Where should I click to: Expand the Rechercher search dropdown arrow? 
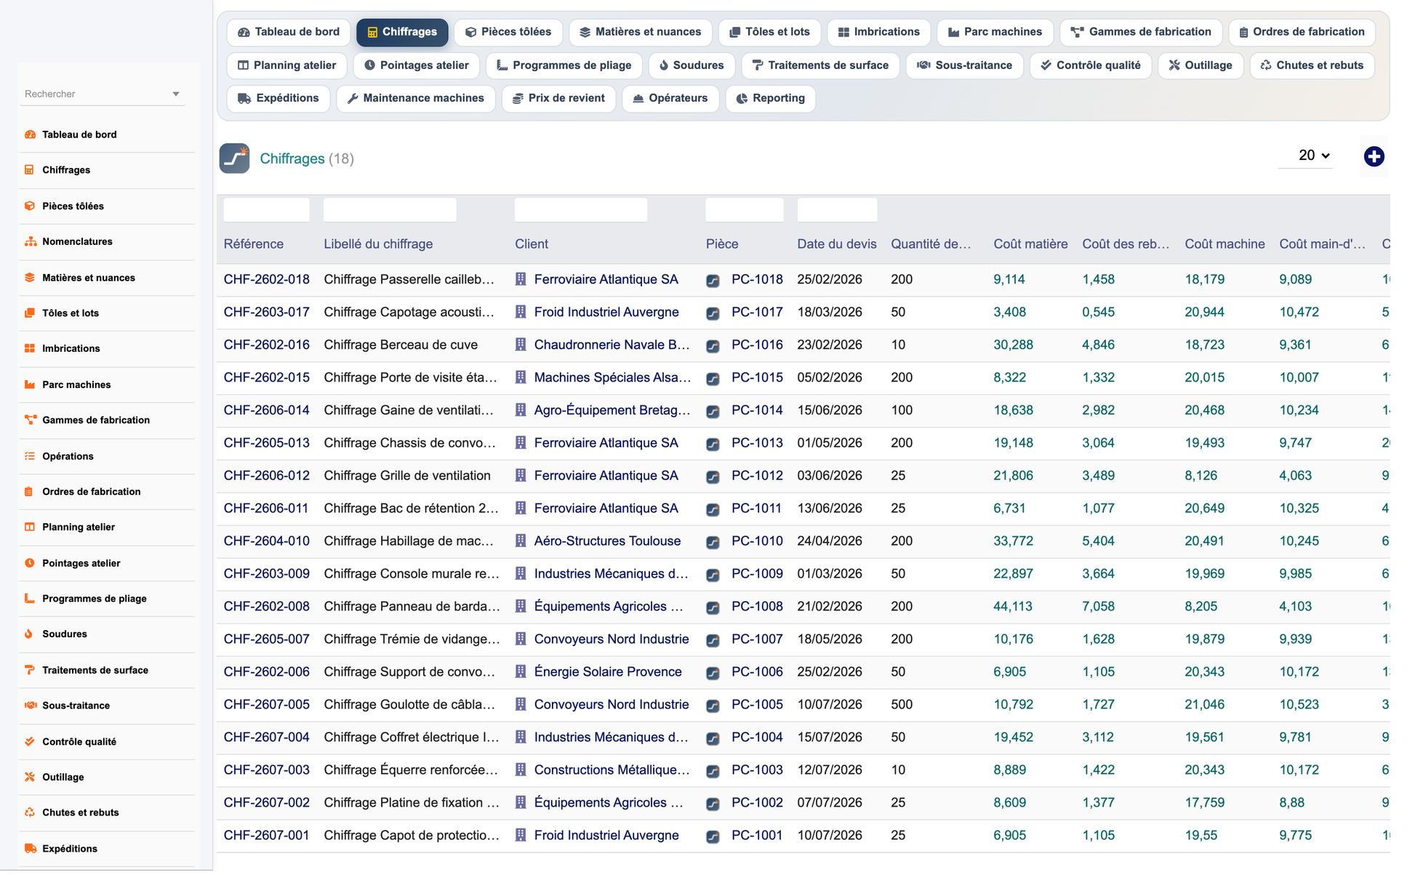[176, 94]
